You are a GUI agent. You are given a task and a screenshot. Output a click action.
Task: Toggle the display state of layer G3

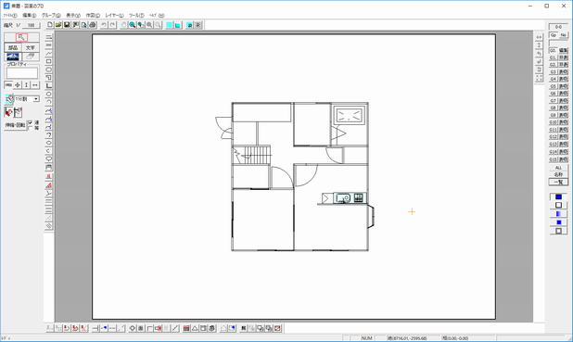coord(563,71)
